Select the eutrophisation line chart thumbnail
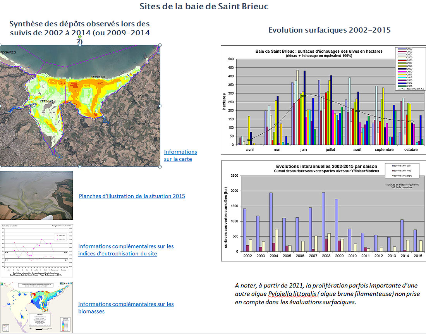426x334 pixels. coord(36,251)
